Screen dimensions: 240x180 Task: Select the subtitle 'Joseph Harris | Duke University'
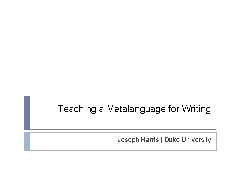164,140
